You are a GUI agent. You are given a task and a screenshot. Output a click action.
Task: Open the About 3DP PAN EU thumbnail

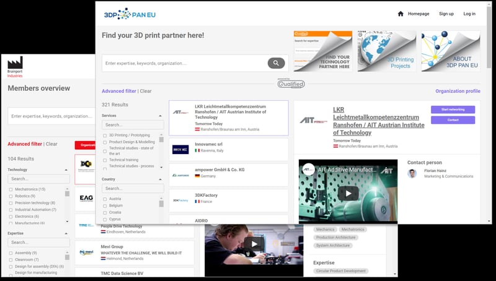click(451, 51)
